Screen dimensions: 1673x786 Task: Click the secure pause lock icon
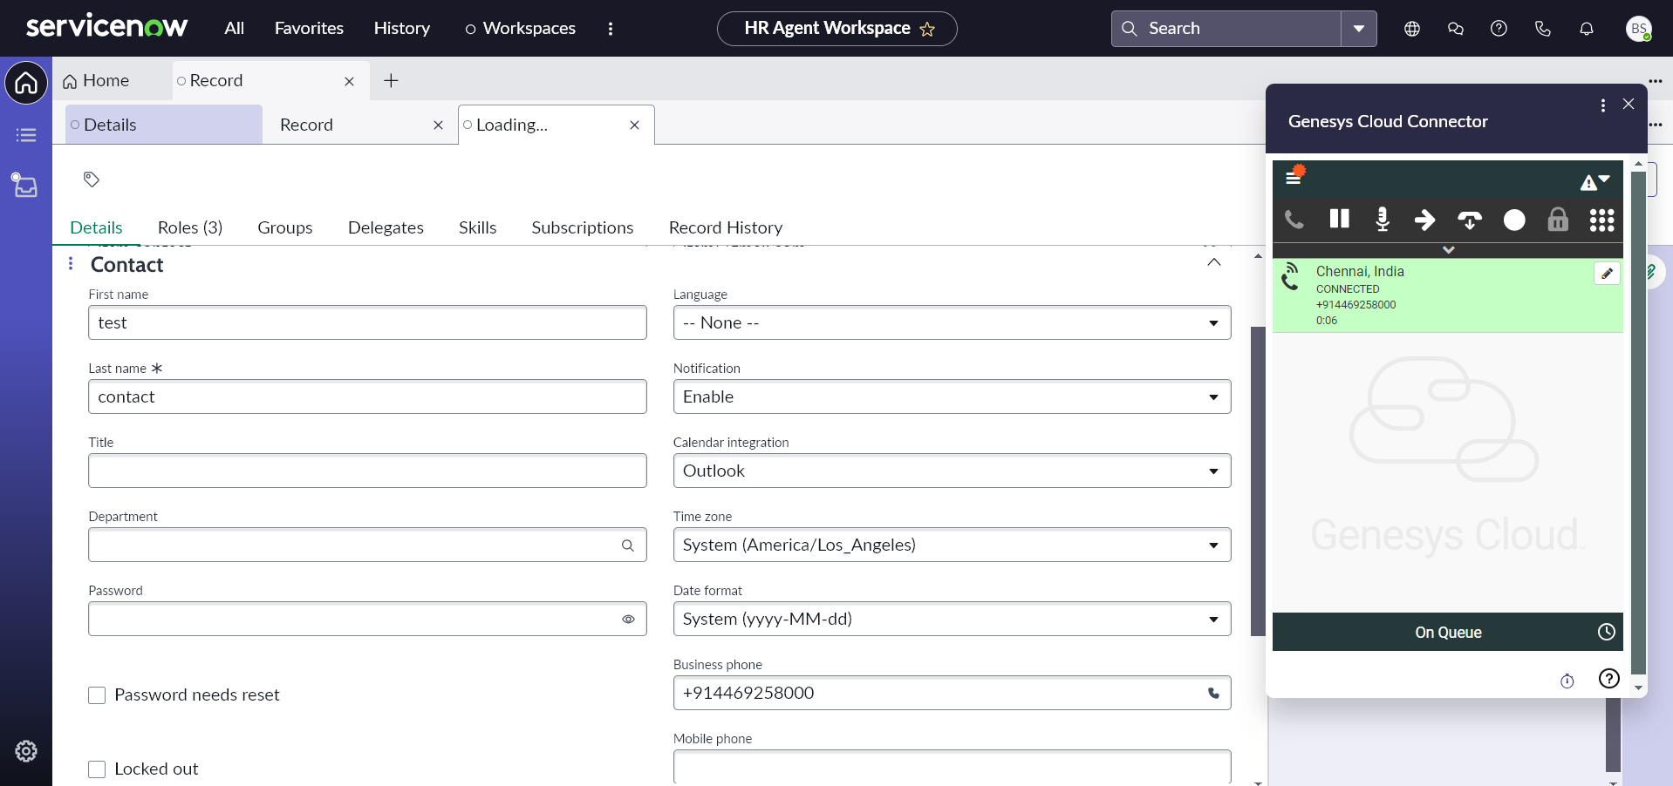coord(1558,219)
